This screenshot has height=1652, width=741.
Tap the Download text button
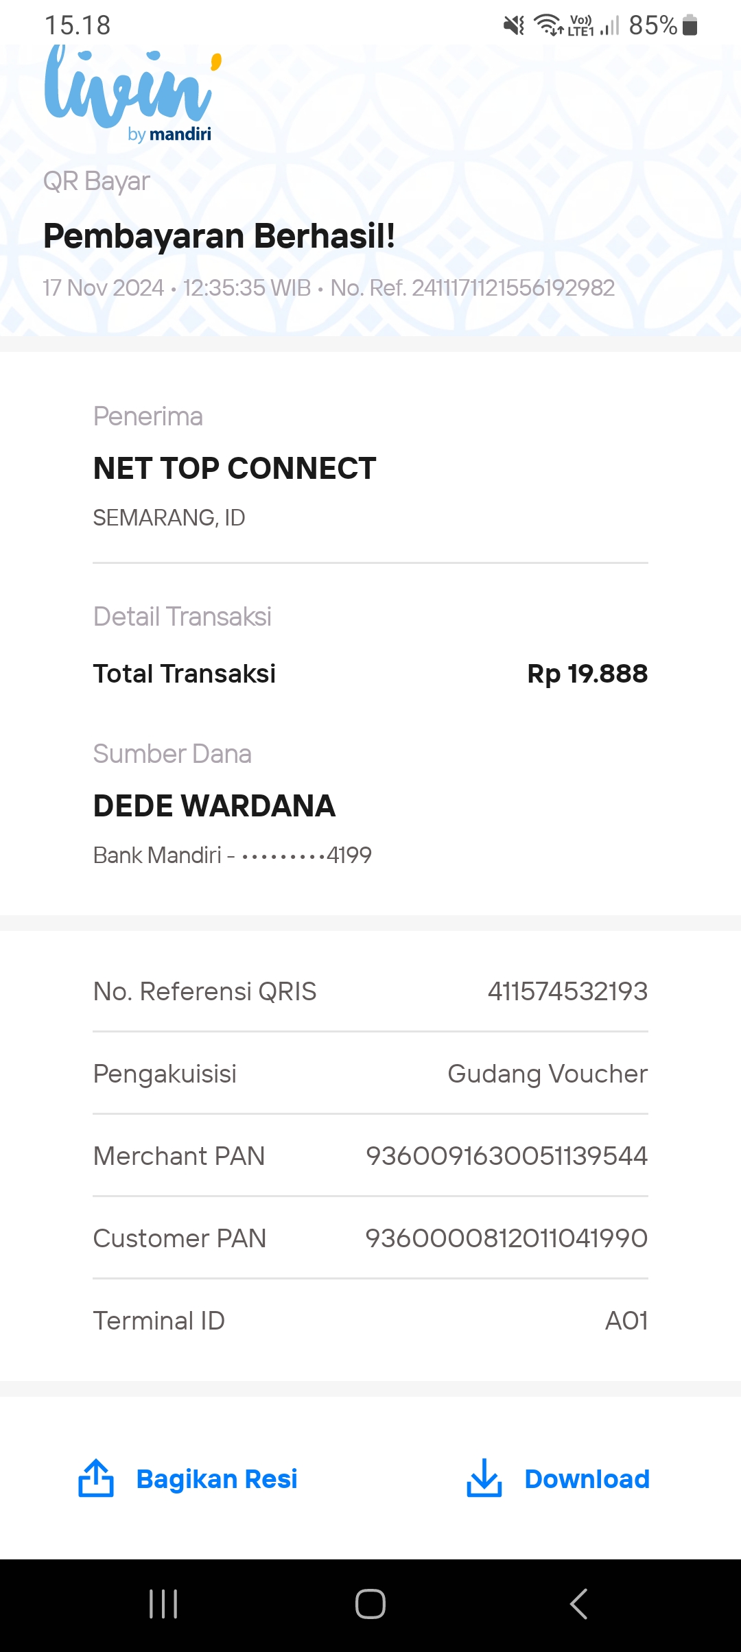coord(587,1479)
